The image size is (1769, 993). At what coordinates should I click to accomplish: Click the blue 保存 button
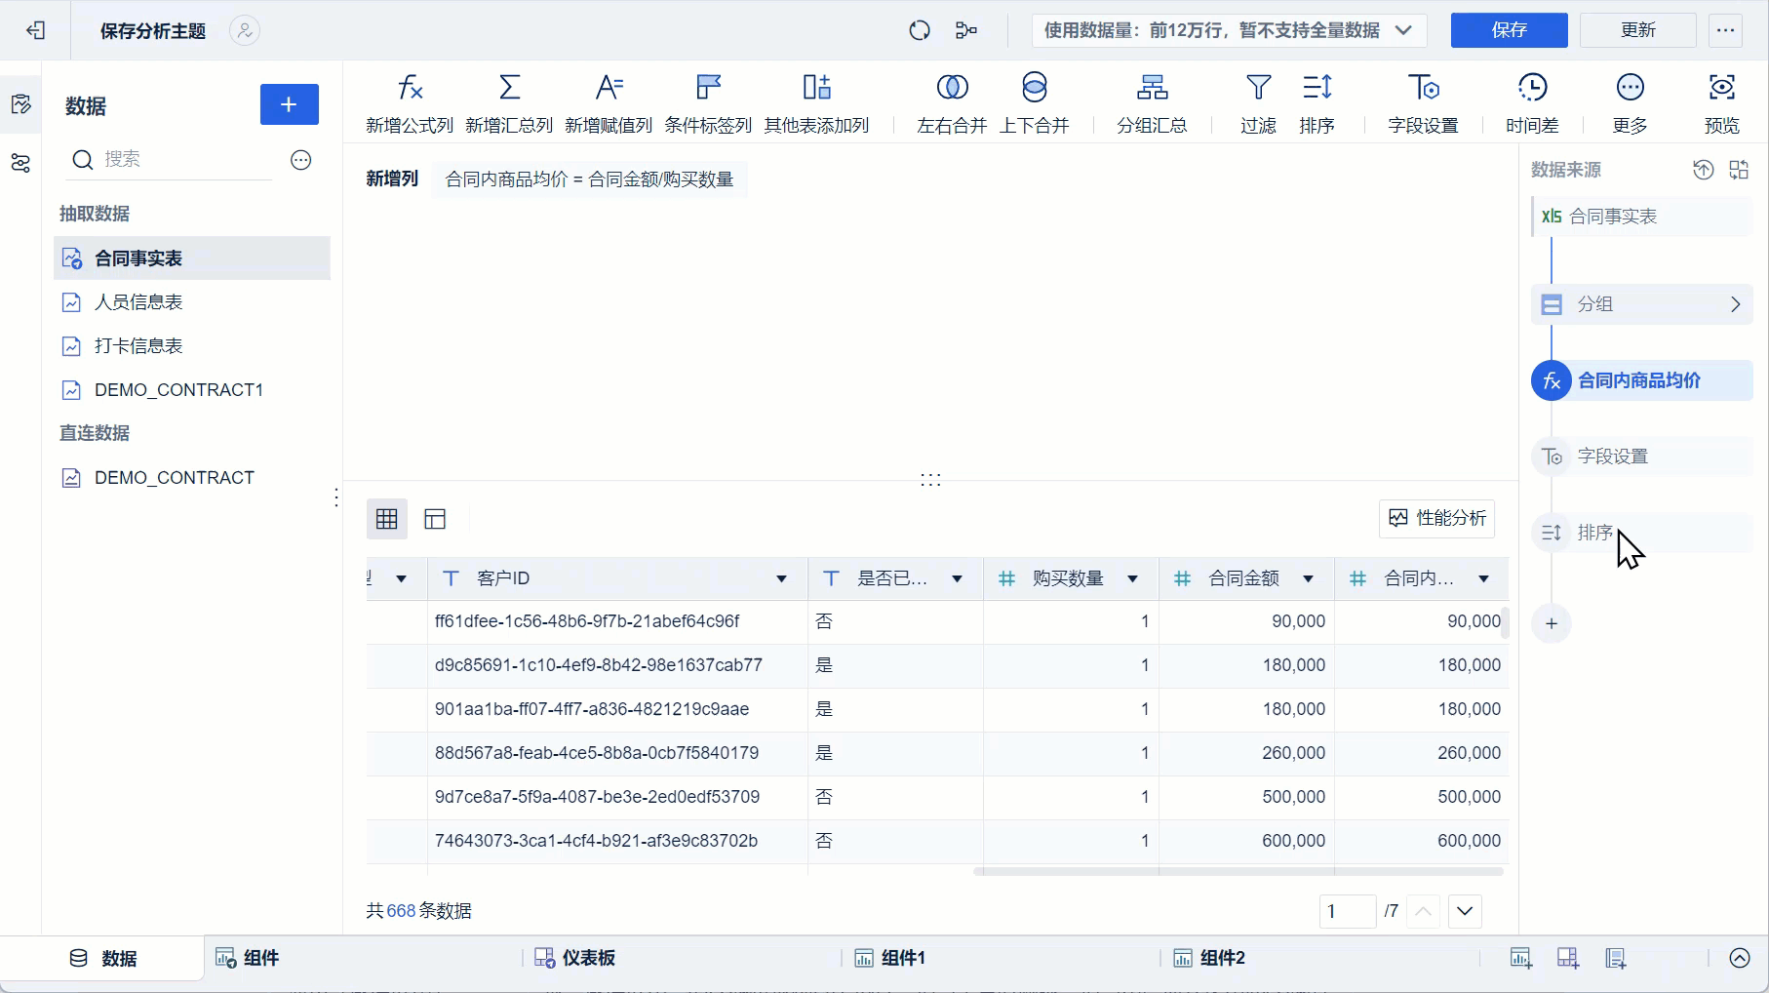[x=1509, y=30]
